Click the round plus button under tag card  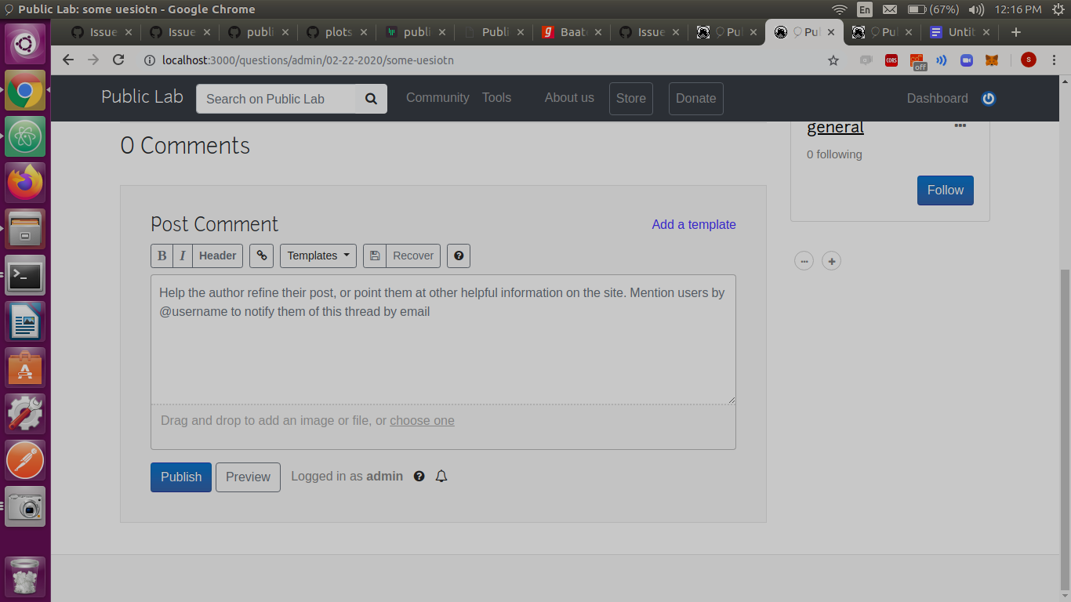[x=831, y=261]
